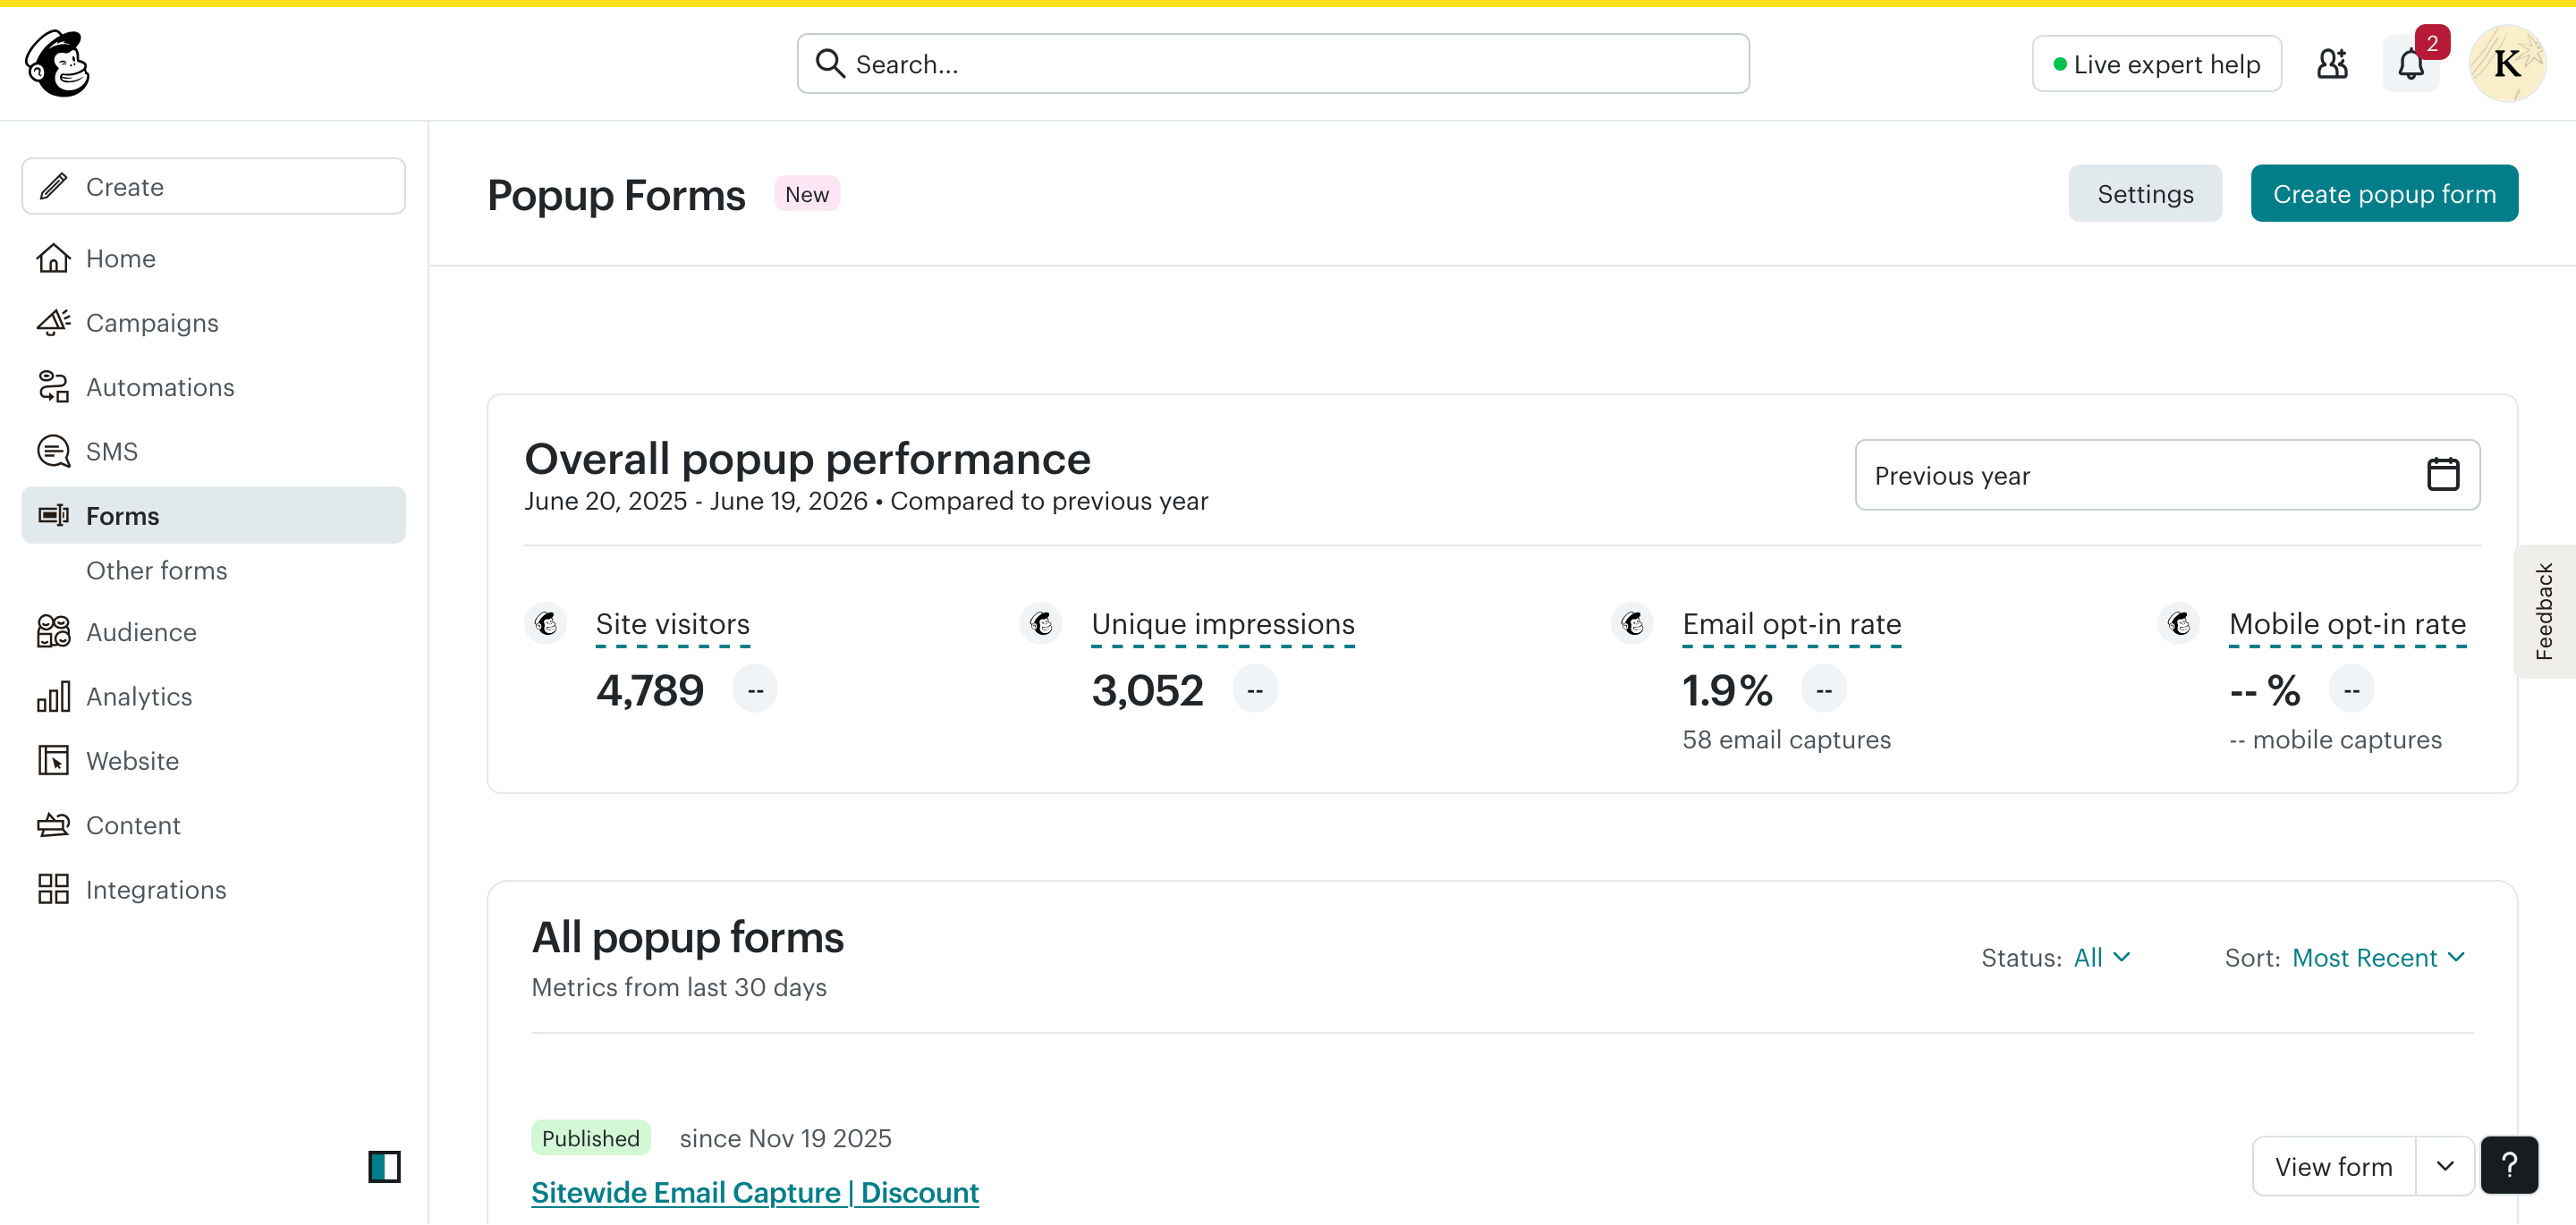Click the Freddie icon beside Mobile opt-in rate
The height and width of the screenshot is (1225, 2576).
pos(2179,623)
